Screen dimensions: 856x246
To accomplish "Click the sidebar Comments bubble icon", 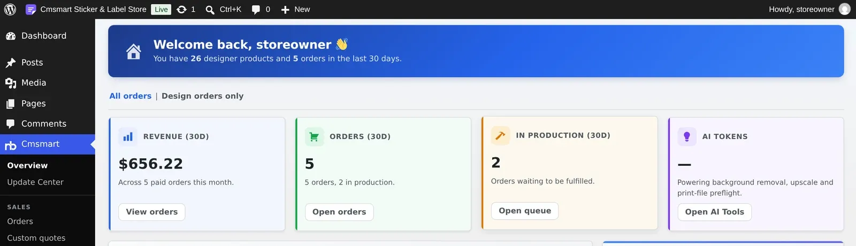I will coord(11,124).
